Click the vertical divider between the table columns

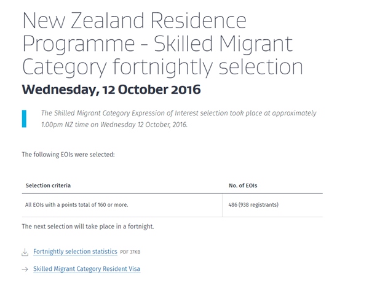tap(222, 204)
